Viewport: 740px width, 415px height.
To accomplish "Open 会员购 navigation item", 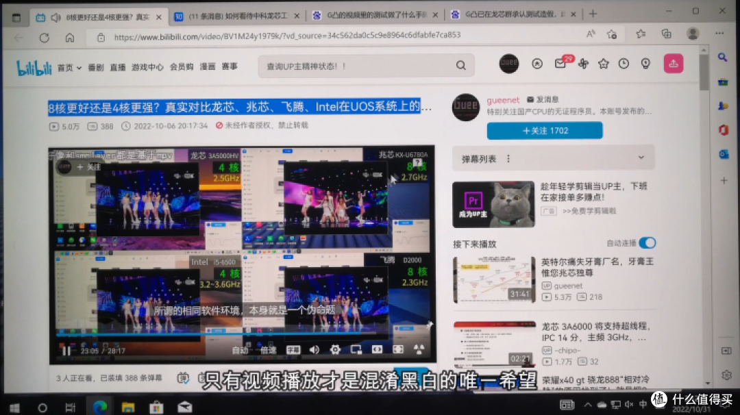I will tap(182, 67).
